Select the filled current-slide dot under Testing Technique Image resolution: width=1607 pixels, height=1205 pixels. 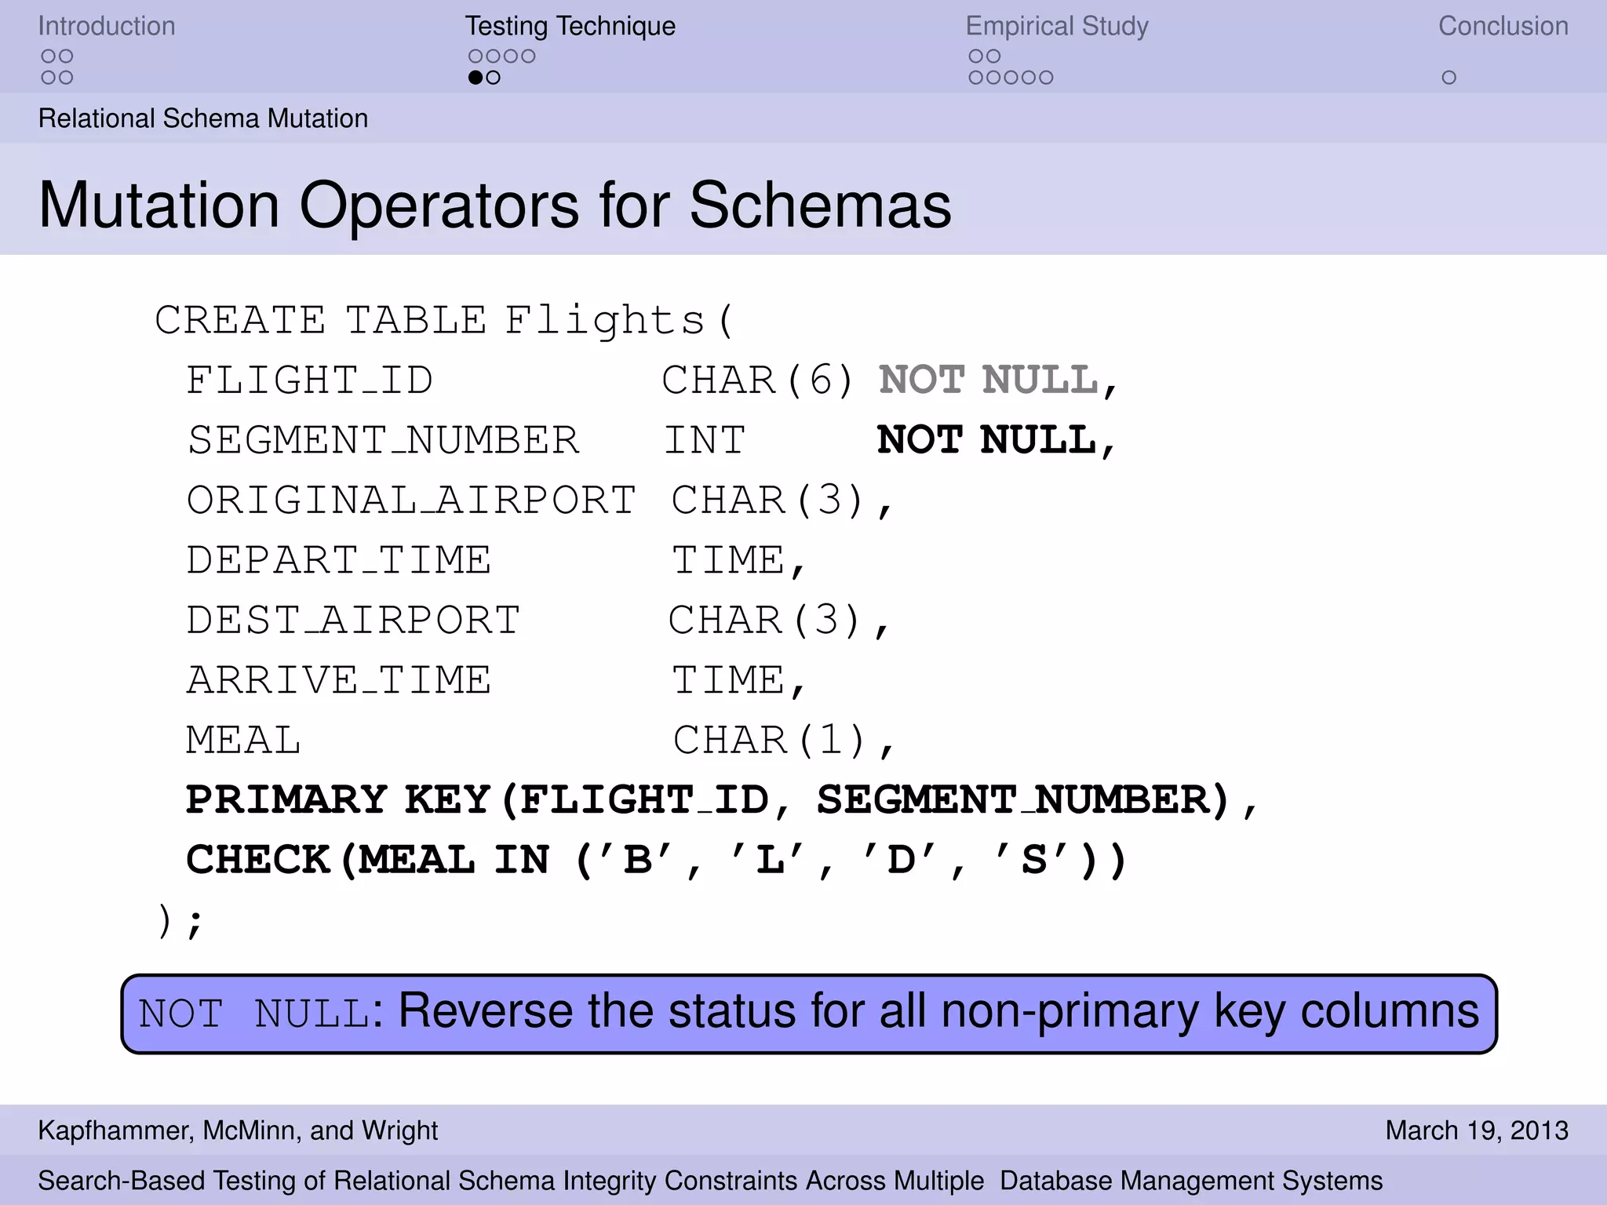tap(476, 78)
